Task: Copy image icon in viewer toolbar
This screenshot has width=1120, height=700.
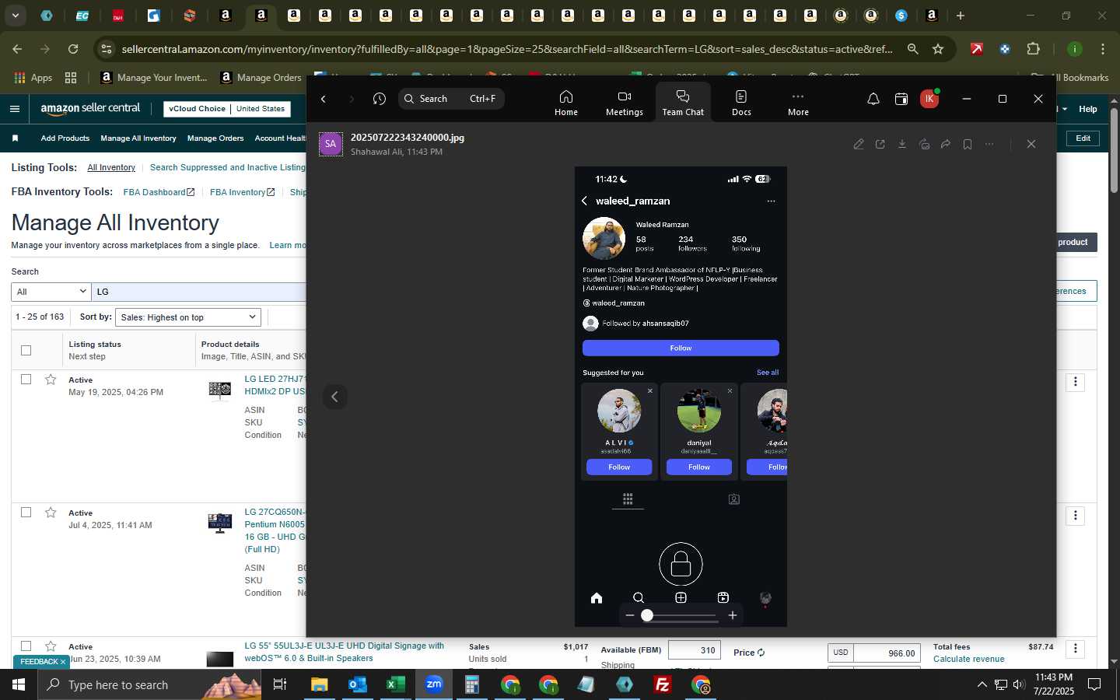Action: [x=924, y=144]
